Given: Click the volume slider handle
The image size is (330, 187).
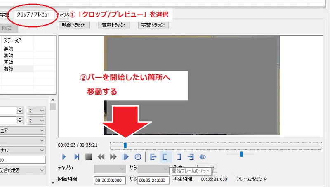Looking at the screenshot, I should tap(242, 154).
